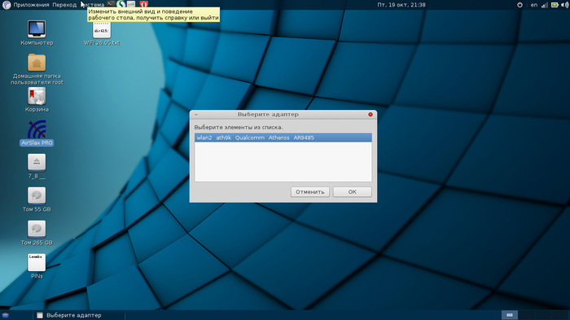The width and height of the screenshot is (570, 320).
Task: Open the network signal strength icon
Action: pyautogui.click(x=545, y=5)
